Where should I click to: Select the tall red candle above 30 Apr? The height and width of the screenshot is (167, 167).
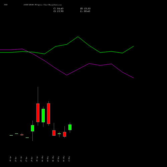point(38,113)
